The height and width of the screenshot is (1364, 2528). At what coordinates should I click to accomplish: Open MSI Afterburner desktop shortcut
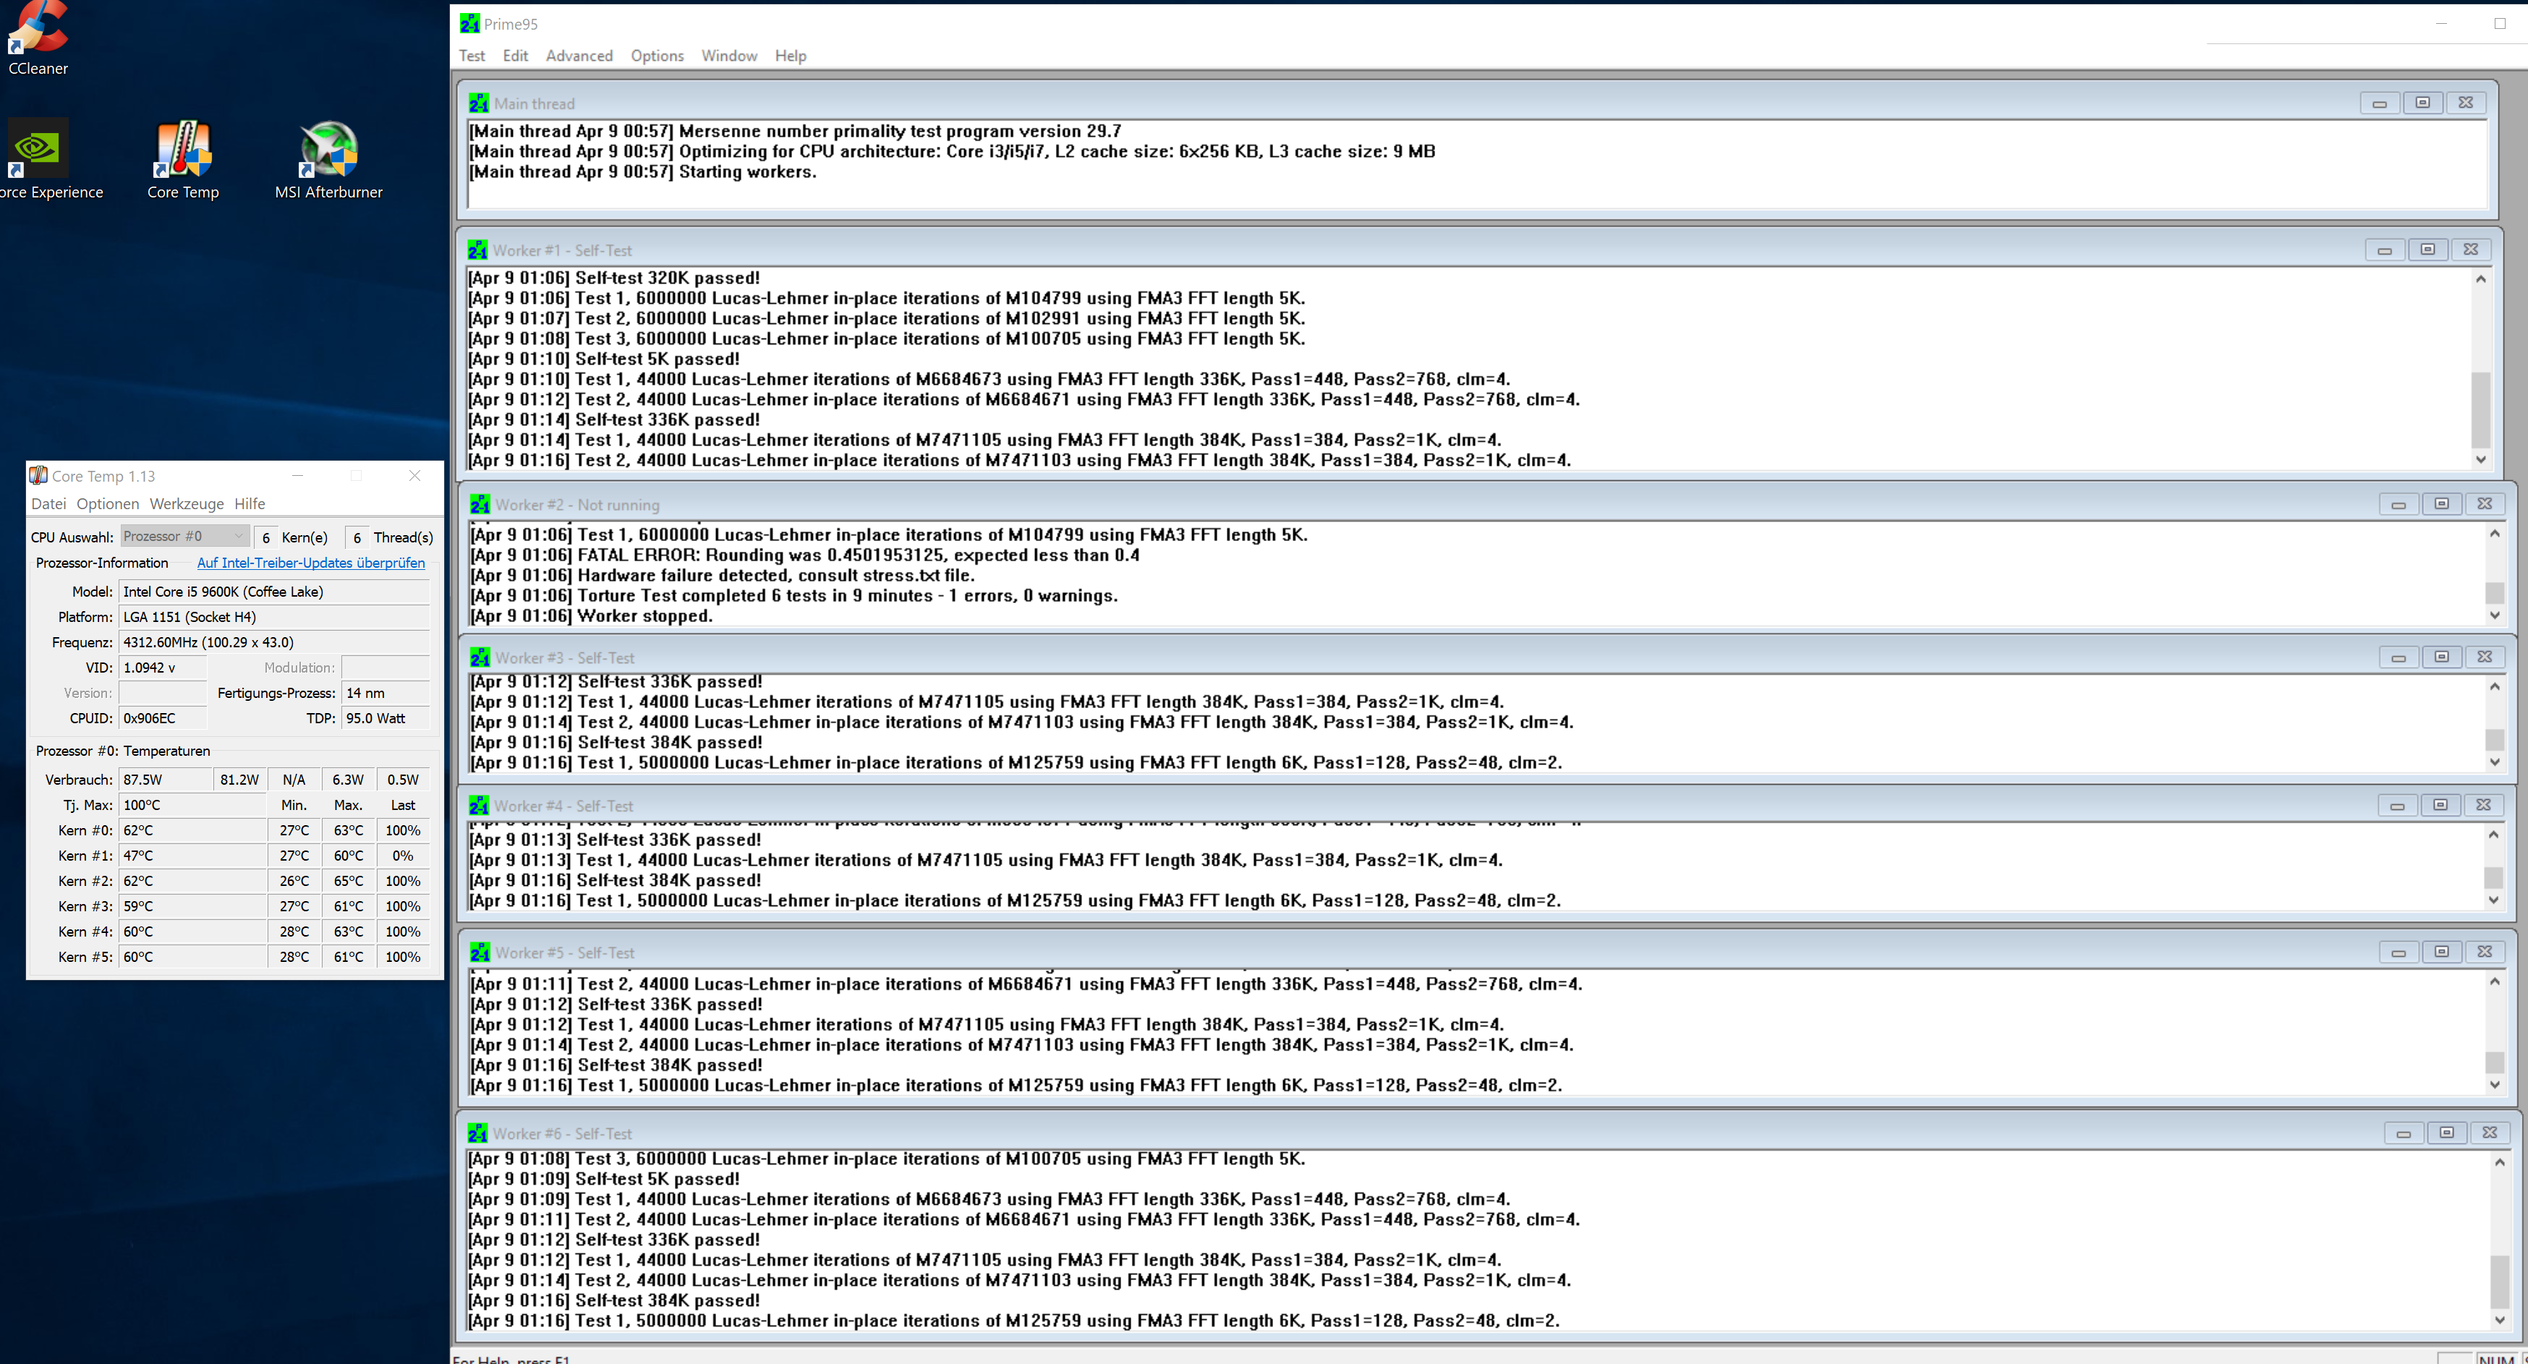click(x=329, y=150)
